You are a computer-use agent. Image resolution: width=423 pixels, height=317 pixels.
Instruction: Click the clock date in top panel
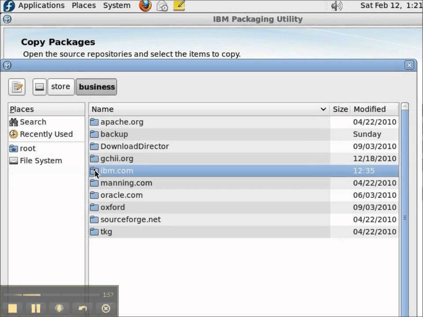(391, 5)
